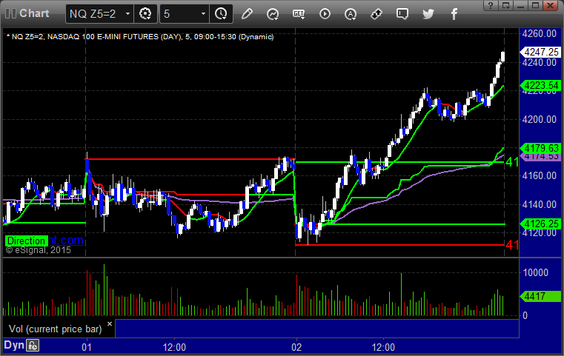Share chart via Twitter icon

(x=428, y=14)
